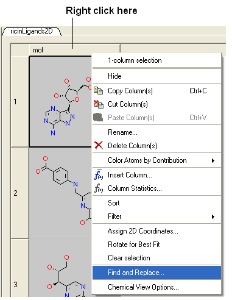Select row 2 header

[19, 193]
